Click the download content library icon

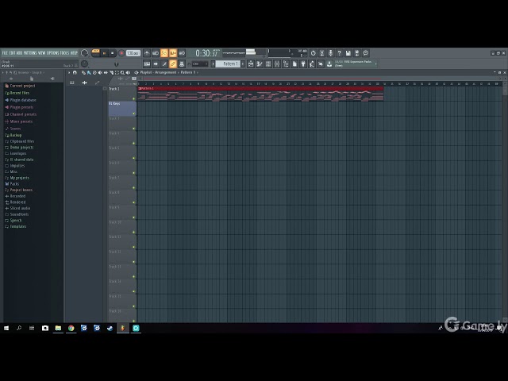(329, 63)
